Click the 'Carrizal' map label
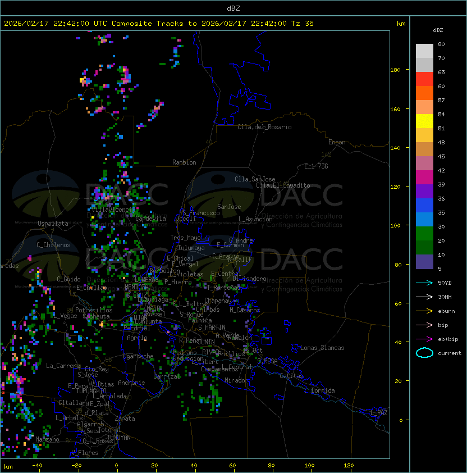 click(x=167, y=376)
